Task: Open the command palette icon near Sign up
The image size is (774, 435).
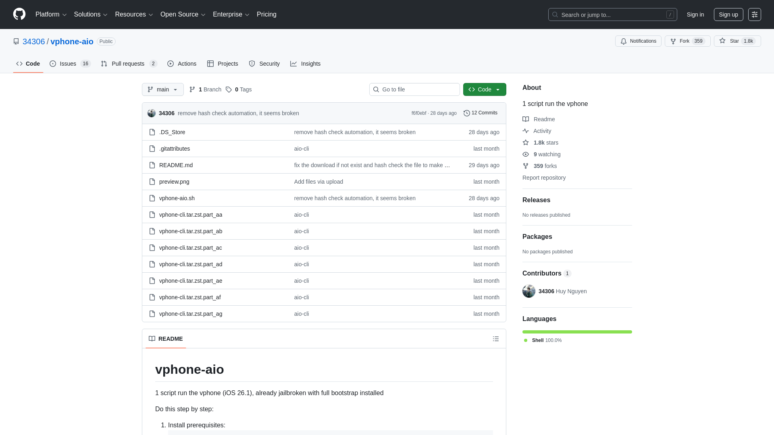Action: pyautogui.click(x=755, y=14)
